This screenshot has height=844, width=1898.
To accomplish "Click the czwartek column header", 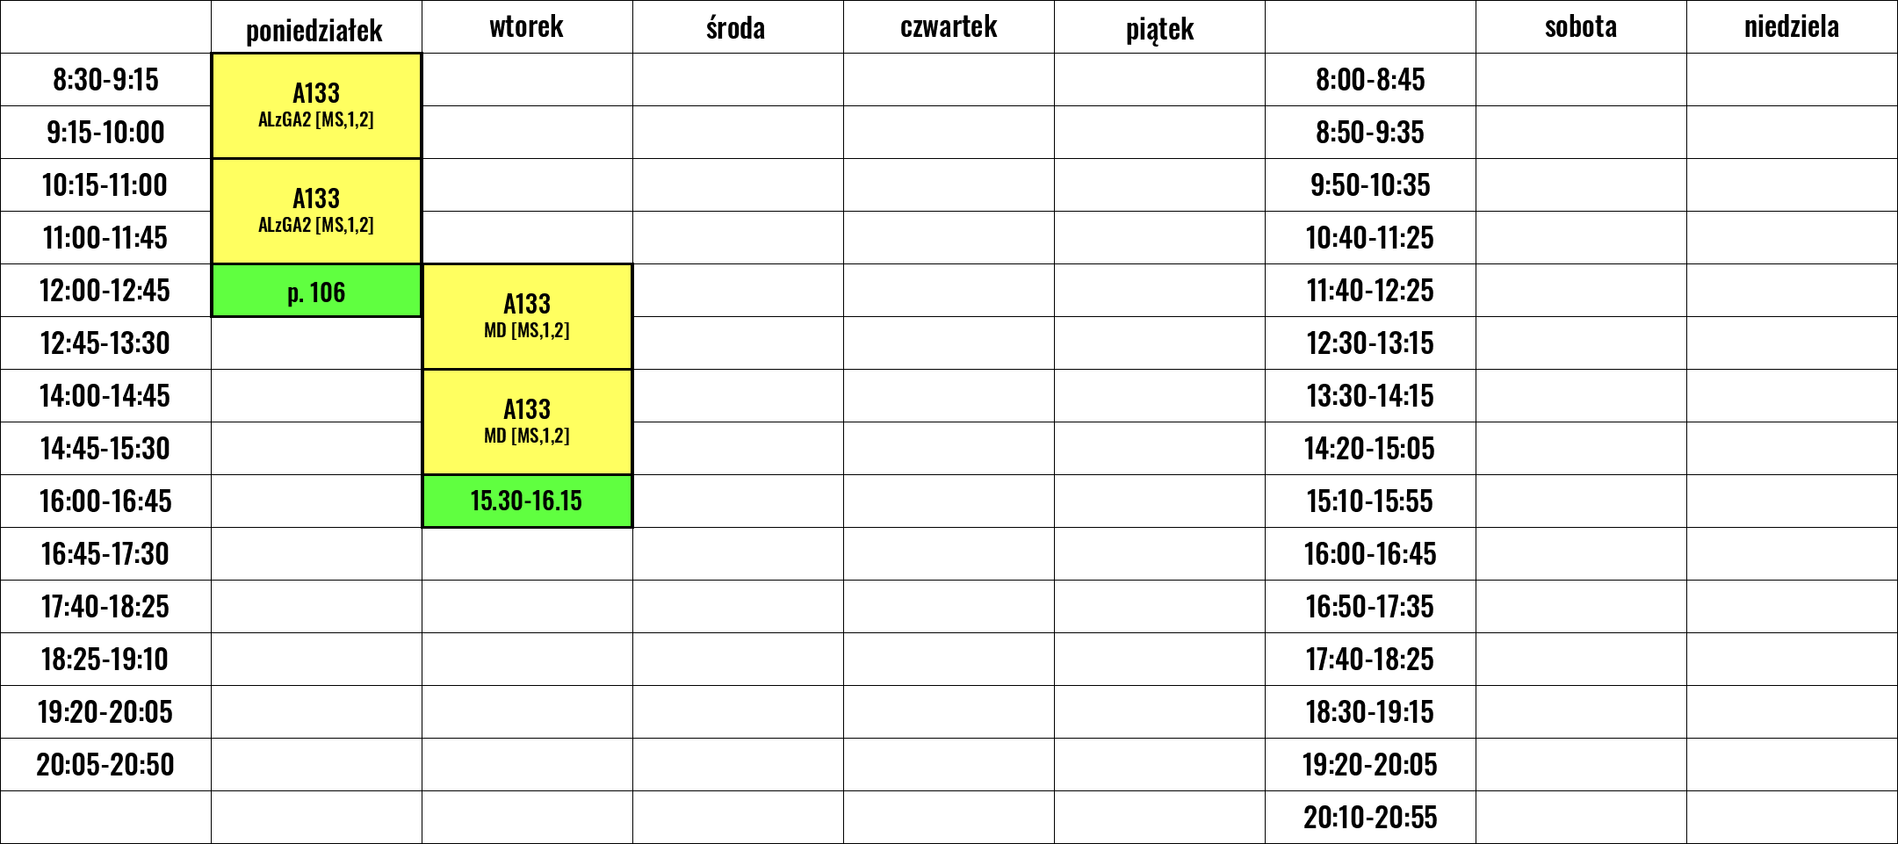I will 949,27.
